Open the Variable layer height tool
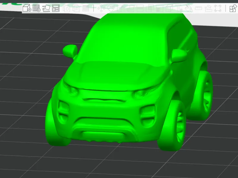Image resolution: width=238 pixels, height=178 pixels. pos(86,8)
